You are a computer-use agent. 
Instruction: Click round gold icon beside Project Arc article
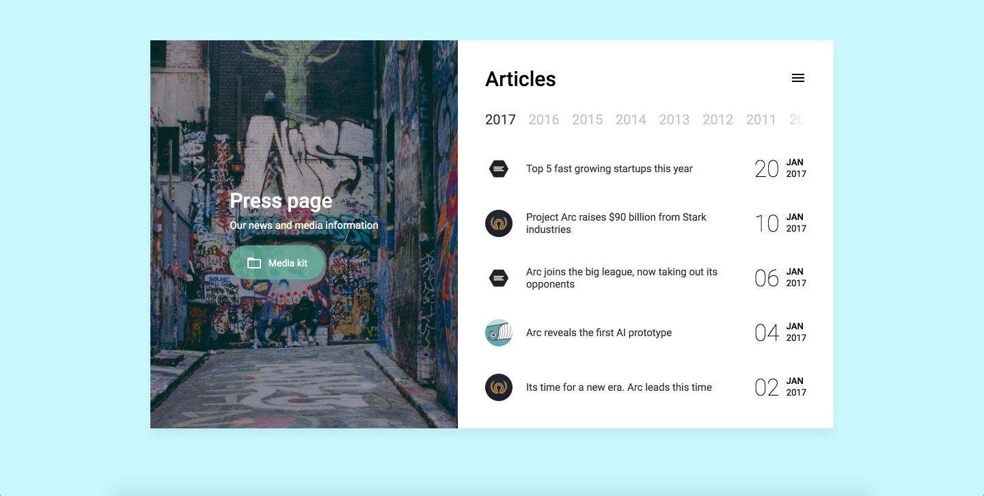point(499,223)
